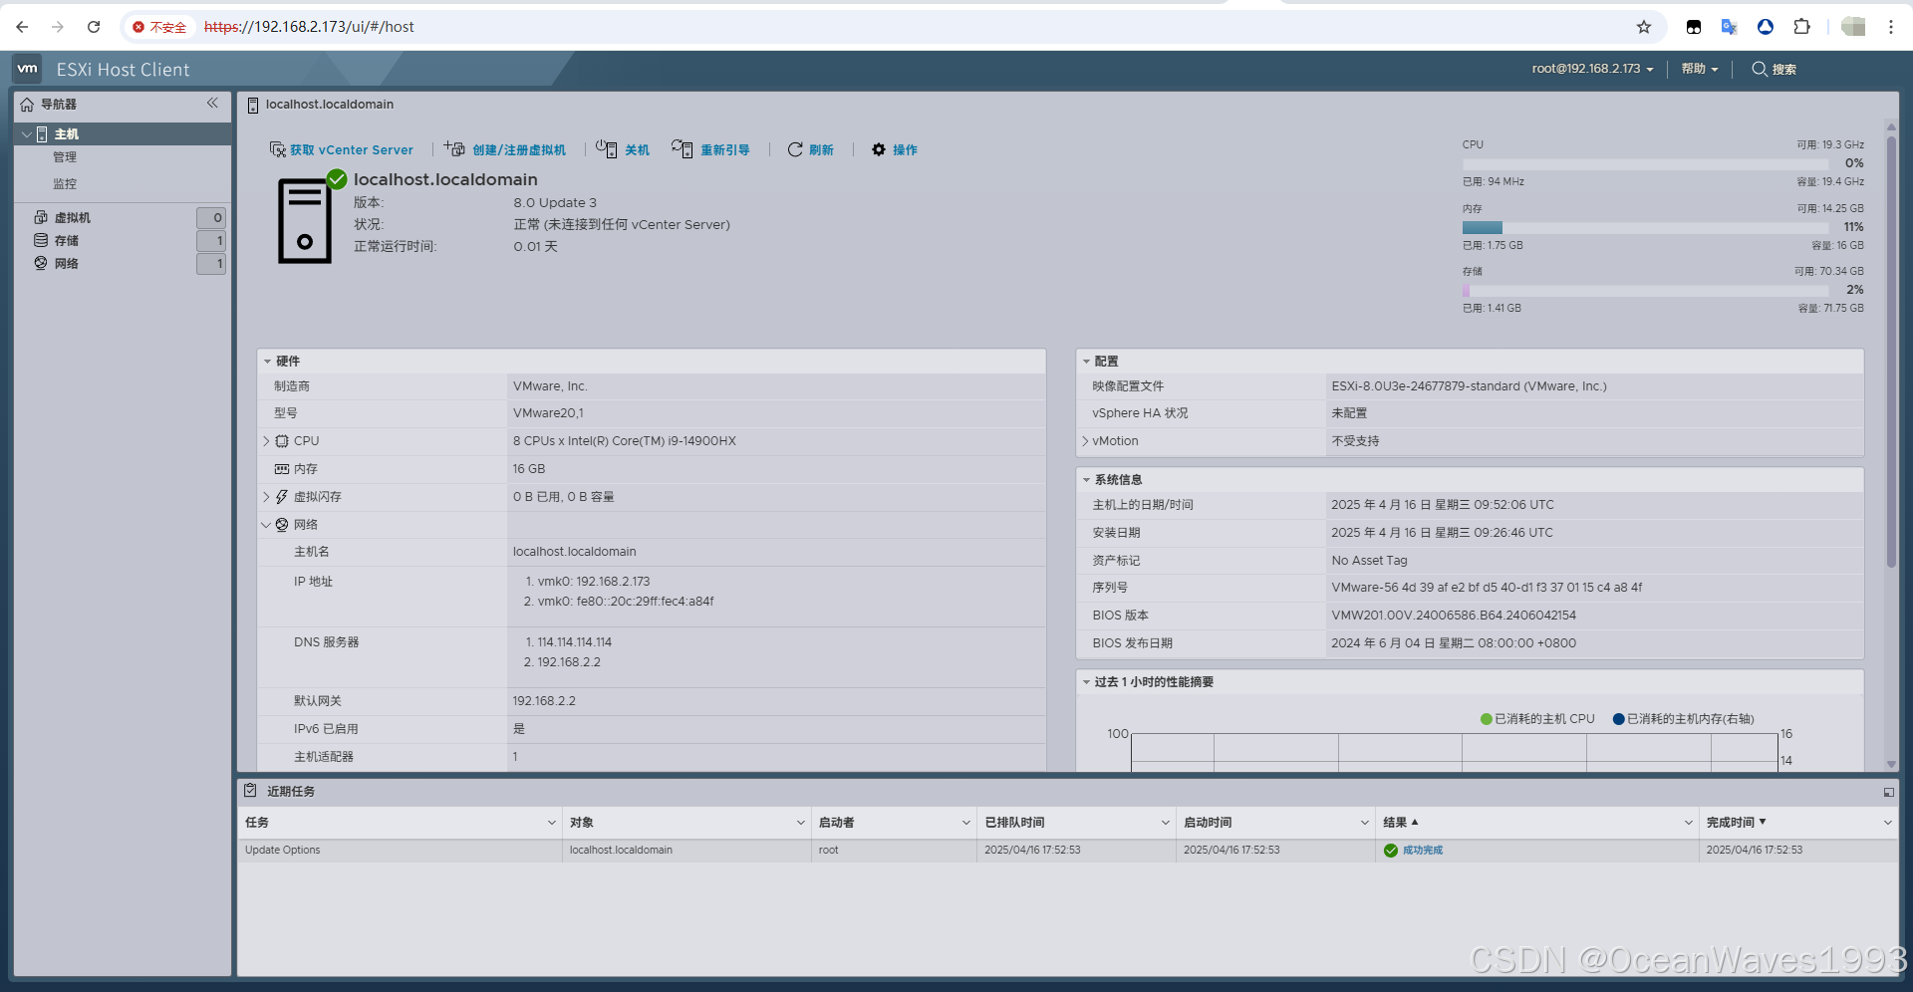Click the insecure site warning icon
The image size is (1913, 992).
click(x=138, y=27)
